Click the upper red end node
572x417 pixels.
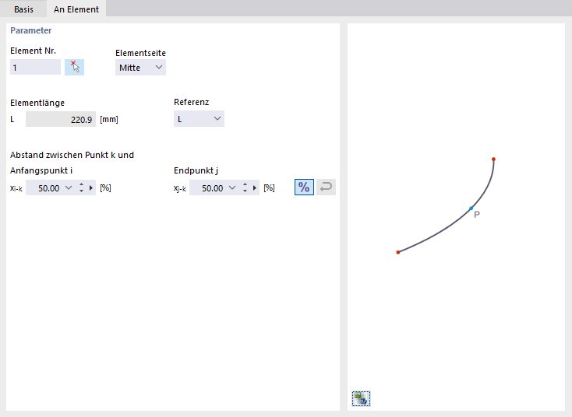click(493, 159)
